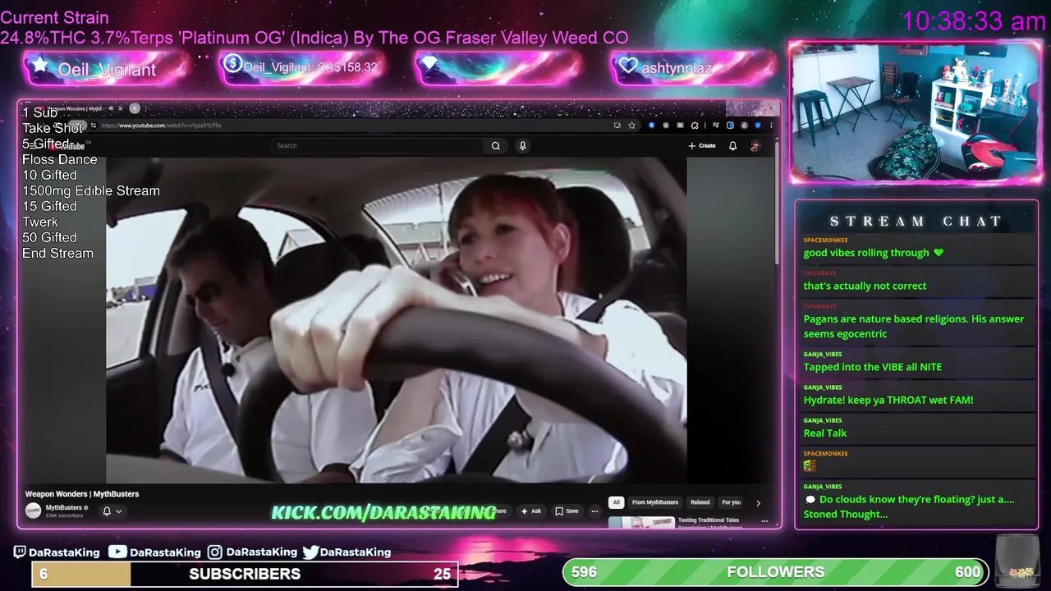Click the youtube.com address bar URL

tap(162, 126)
